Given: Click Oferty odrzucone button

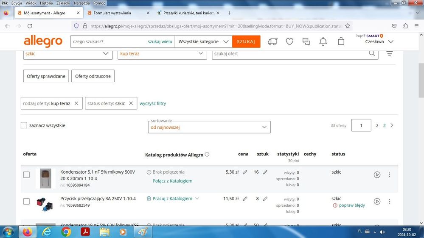Looking at the screenshot, I should tap(93, 76).
